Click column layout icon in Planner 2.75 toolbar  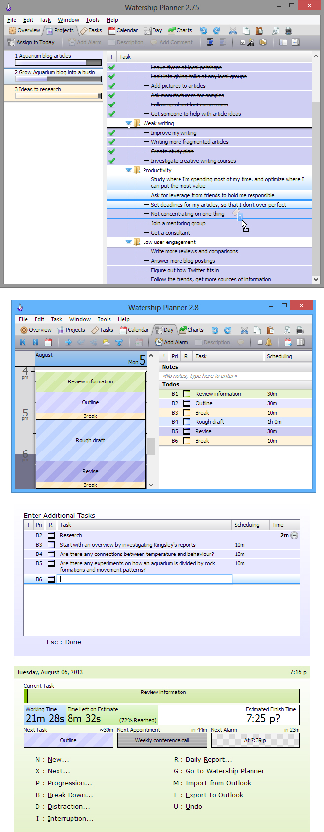(283, 42)
